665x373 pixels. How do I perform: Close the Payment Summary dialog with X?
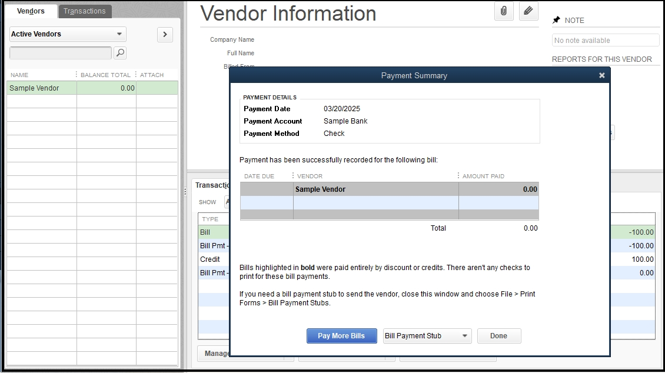click(601, 75)
